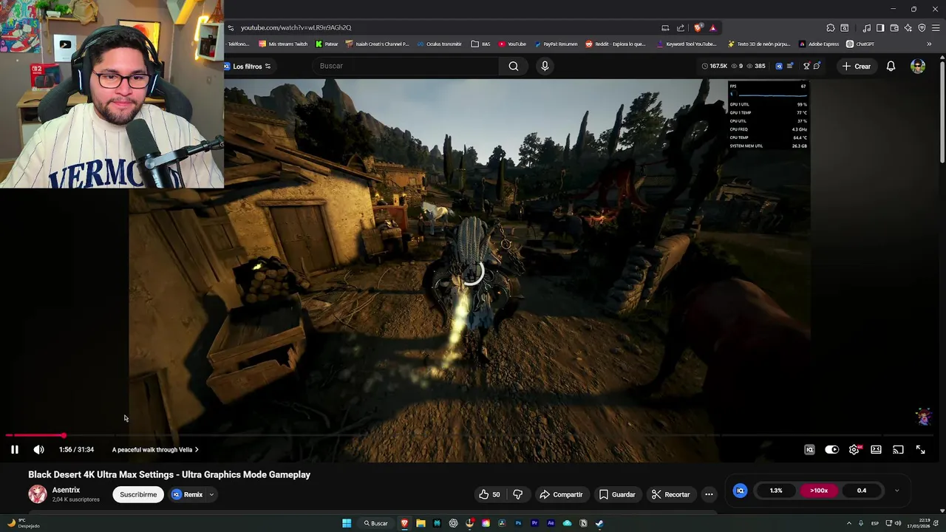Viewport: 946px width, 532px height.
Task: Click the Brave Rewards triangle icon
Action: coord(713,28)
